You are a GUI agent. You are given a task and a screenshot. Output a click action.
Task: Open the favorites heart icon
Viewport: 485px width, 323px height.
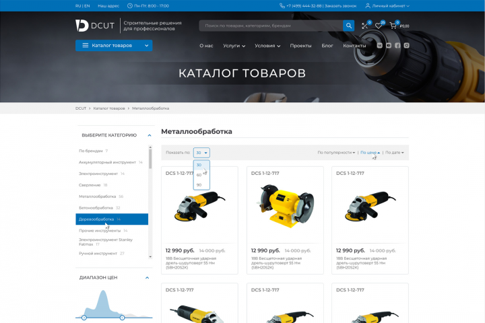tap(379, 26)
